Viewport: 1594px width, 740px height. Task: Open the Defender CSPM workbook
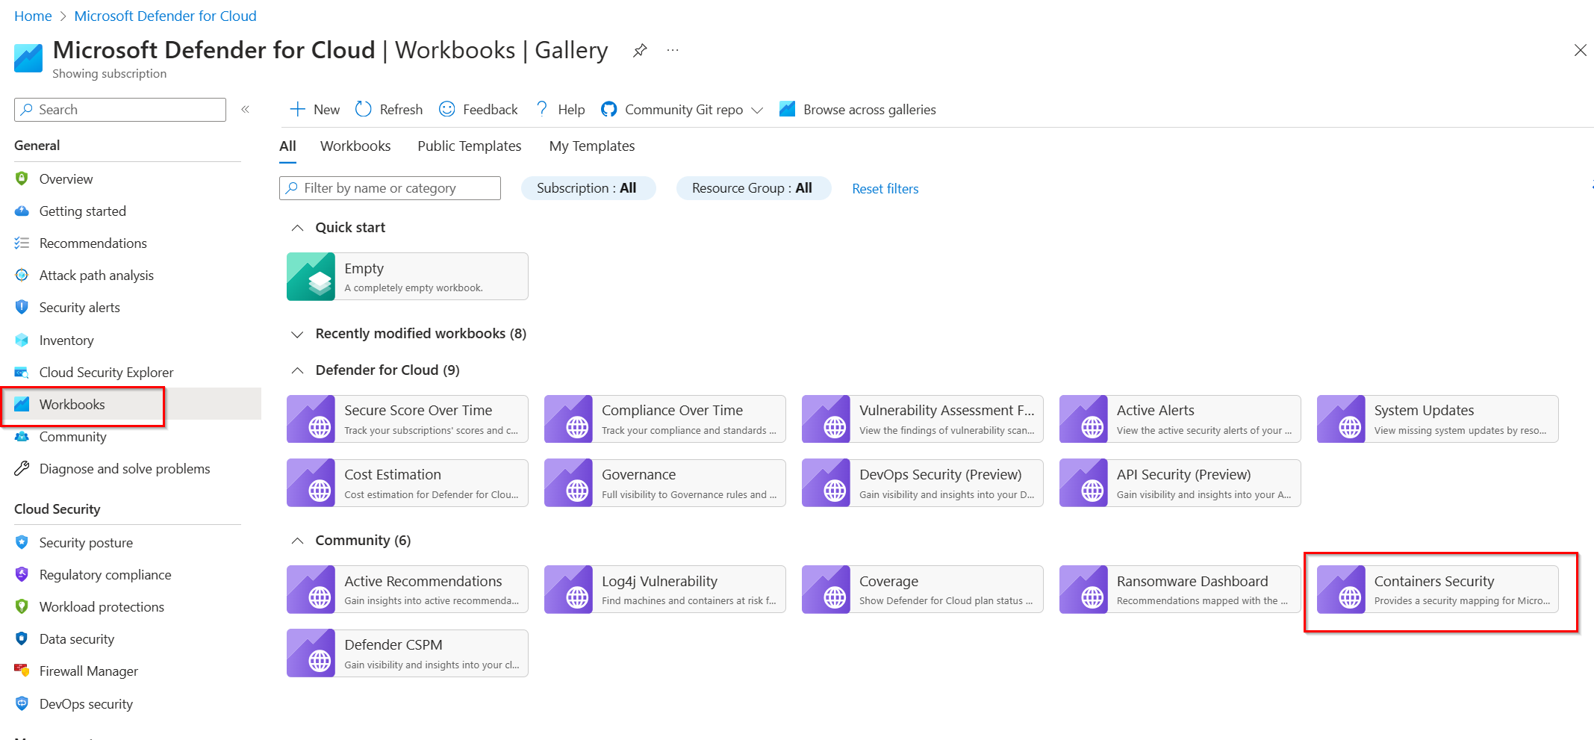(408, 653)
